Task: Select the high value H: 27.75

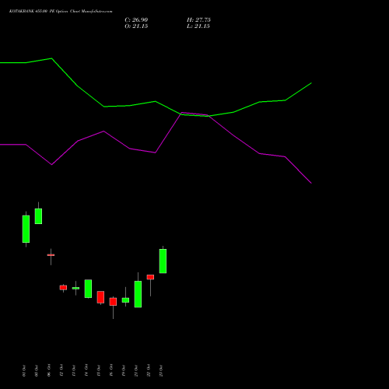Action: coord(198,20)
